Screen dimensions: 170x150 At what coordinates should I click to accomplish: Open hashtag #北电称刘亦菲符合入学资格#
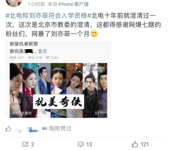click(48, 16)
